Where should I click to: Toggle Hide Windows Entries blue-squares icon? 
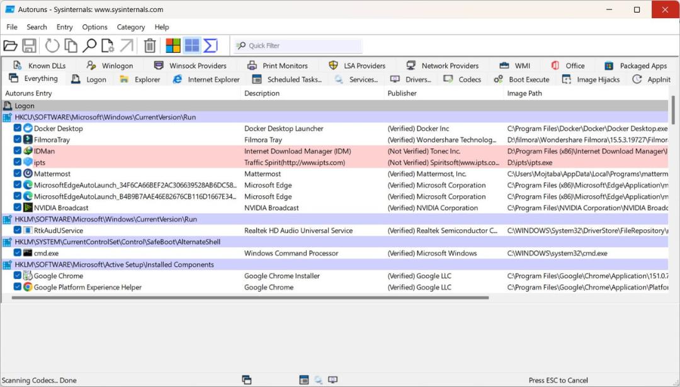pos(191,45)
